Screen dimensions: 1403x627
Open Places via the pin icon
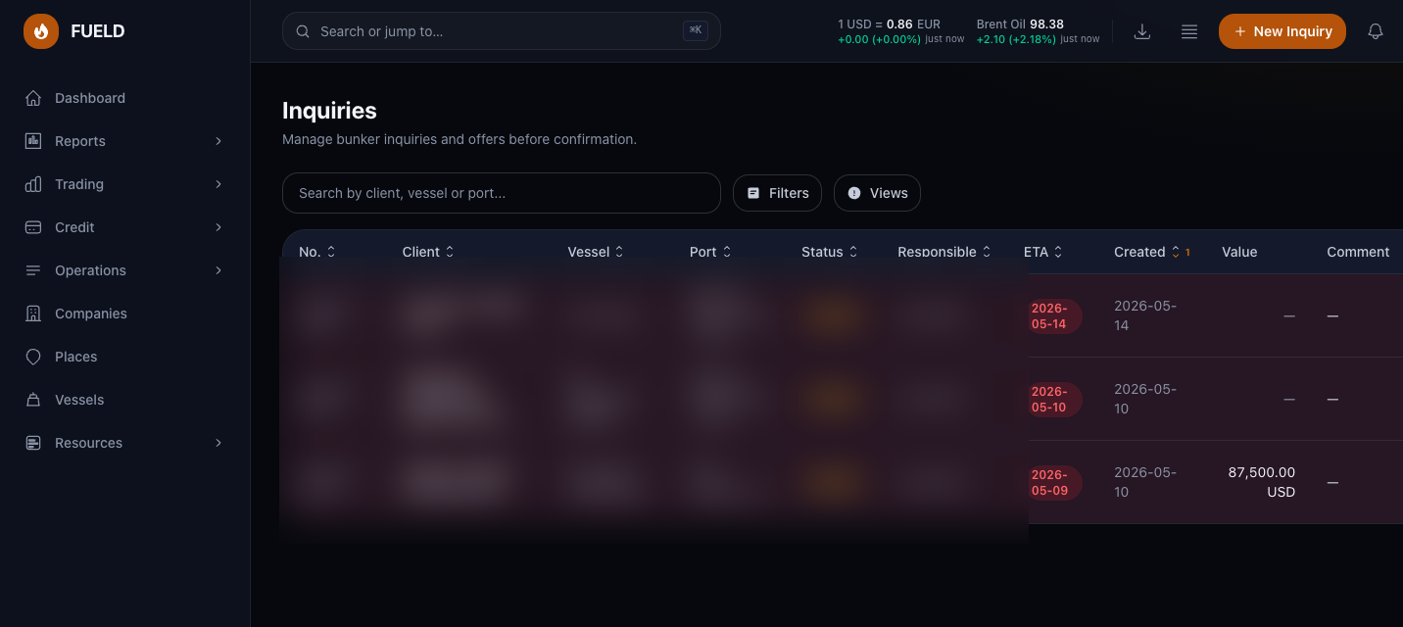coord(33,357)
